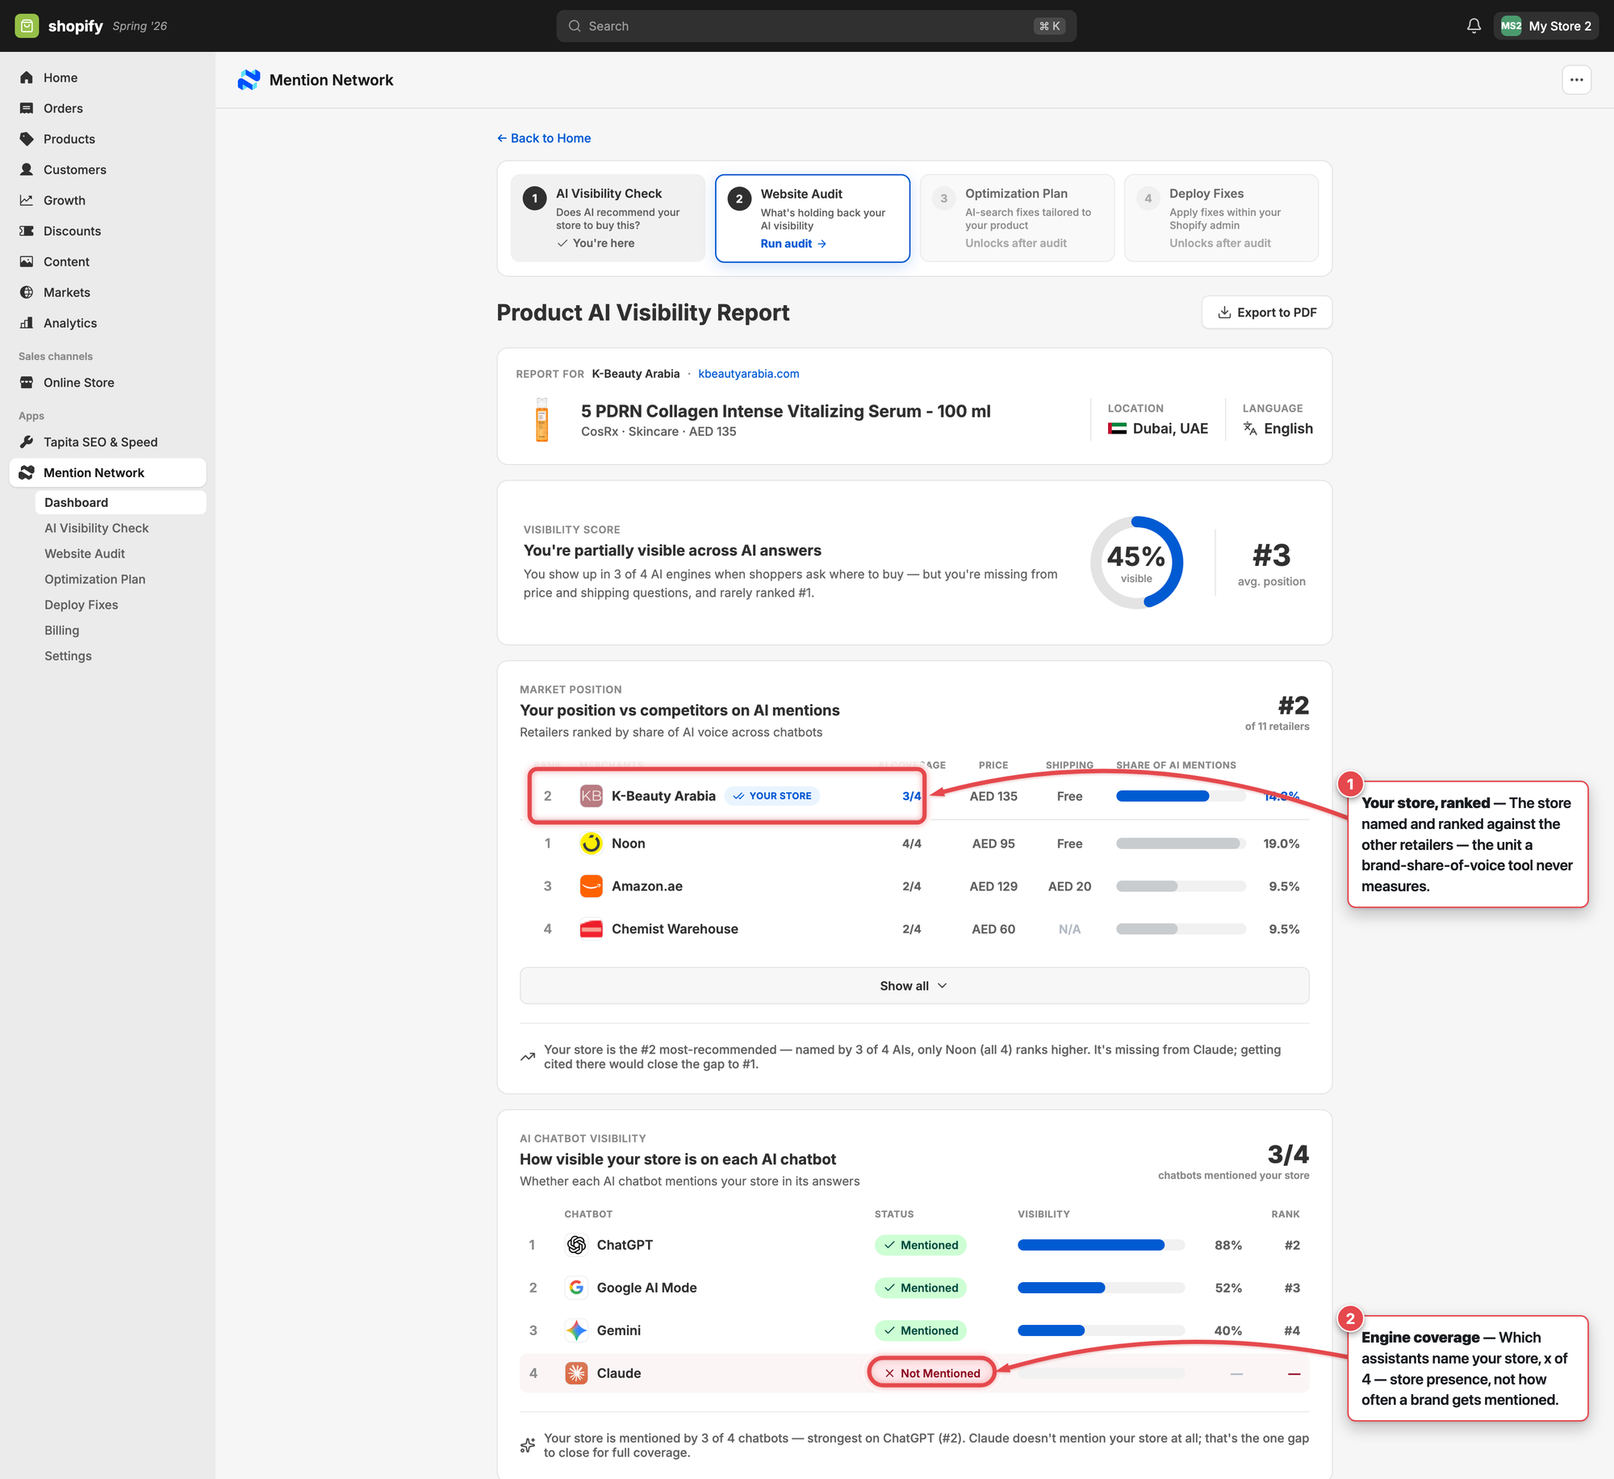
Task: Click the K-Beauty Arabia KB logo
Action: click(591, 796)
